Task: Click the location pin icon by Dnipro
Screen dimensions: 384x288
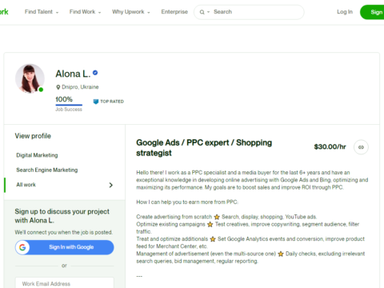Action: point(58,87)
